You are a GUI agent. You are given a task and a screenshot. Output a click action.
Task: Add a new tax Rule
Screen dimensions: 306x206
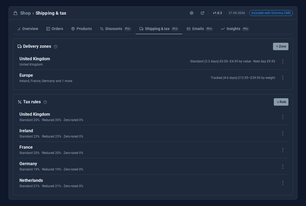click(x=281, y=102)
